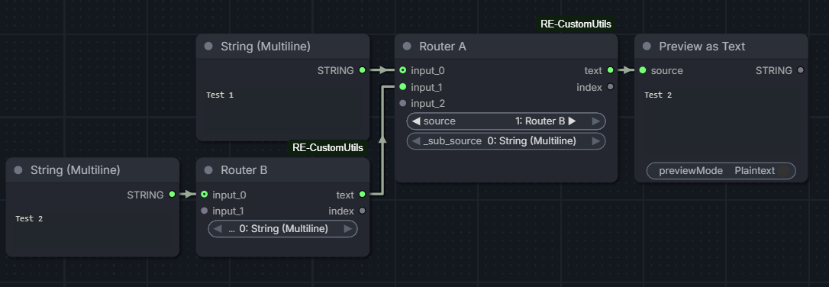829x287 pixels.
Task: Select next option on Router A source
Action: [596, 121]
